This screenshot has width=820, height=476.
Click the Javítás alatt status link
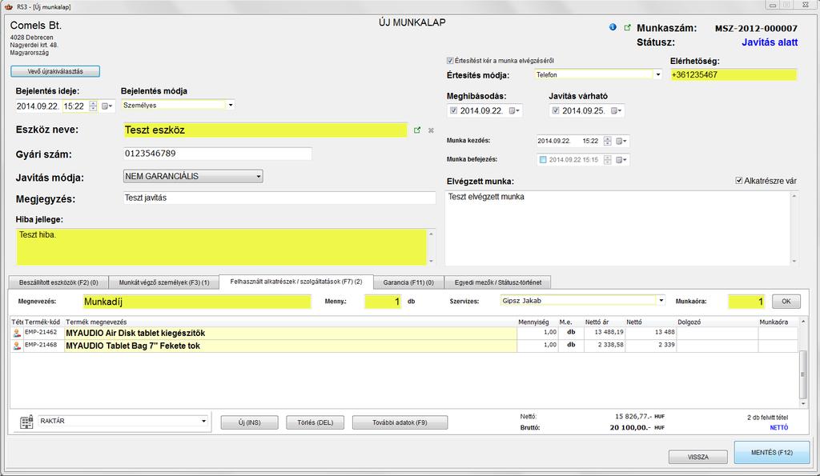click(x=770, y=42)
